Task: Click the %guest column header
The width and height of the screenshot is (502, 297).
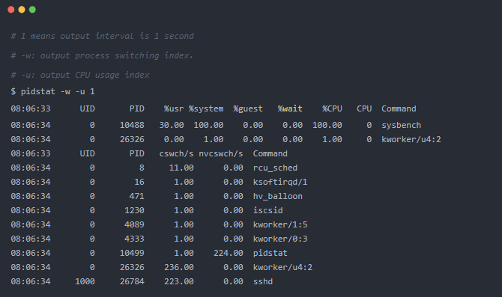Action: click(x=248, y=108)
